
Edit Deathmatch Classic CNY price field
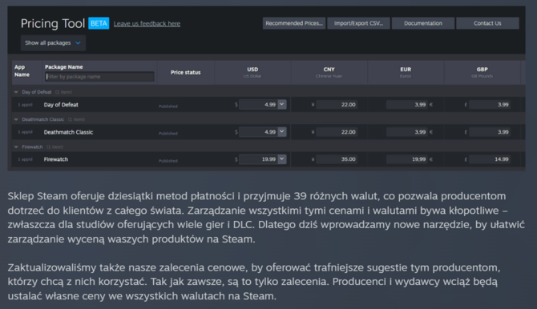337,132
